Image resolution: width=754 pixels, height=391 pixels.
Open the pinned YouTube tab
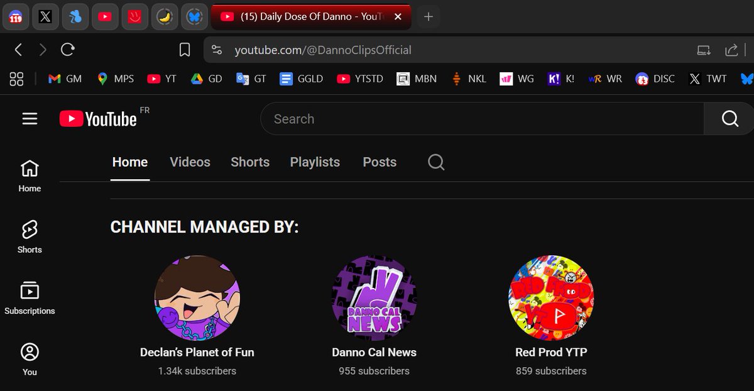point(105,17)
